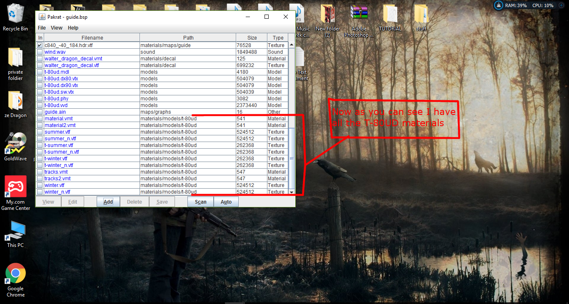Open the Recycle Bin desktop icon
Image resolution: width=569 pixels, height=304 pixels.
(x=15, y=17)
